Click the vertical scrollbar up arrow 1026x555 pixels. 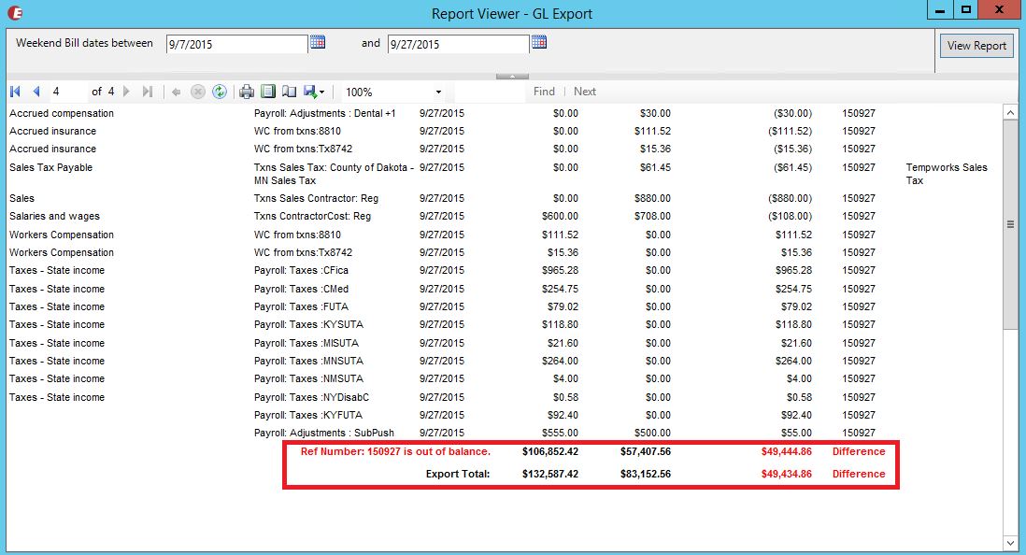(x=1010, y=112)
